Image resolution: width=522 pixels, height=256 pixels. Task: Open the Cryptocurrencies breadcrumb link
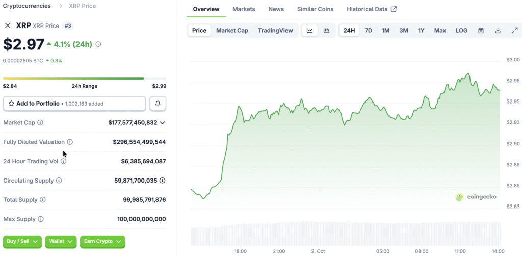pyautogui.click(x=27, y=6)
